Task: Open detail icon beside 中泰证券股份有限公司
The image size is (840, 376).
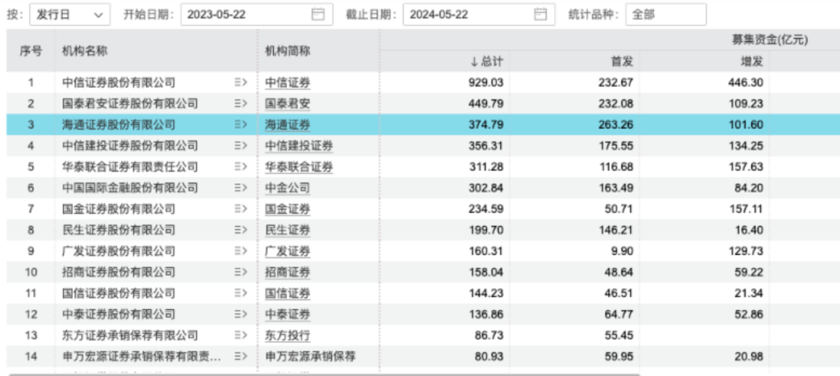Action: coord(240,314)
